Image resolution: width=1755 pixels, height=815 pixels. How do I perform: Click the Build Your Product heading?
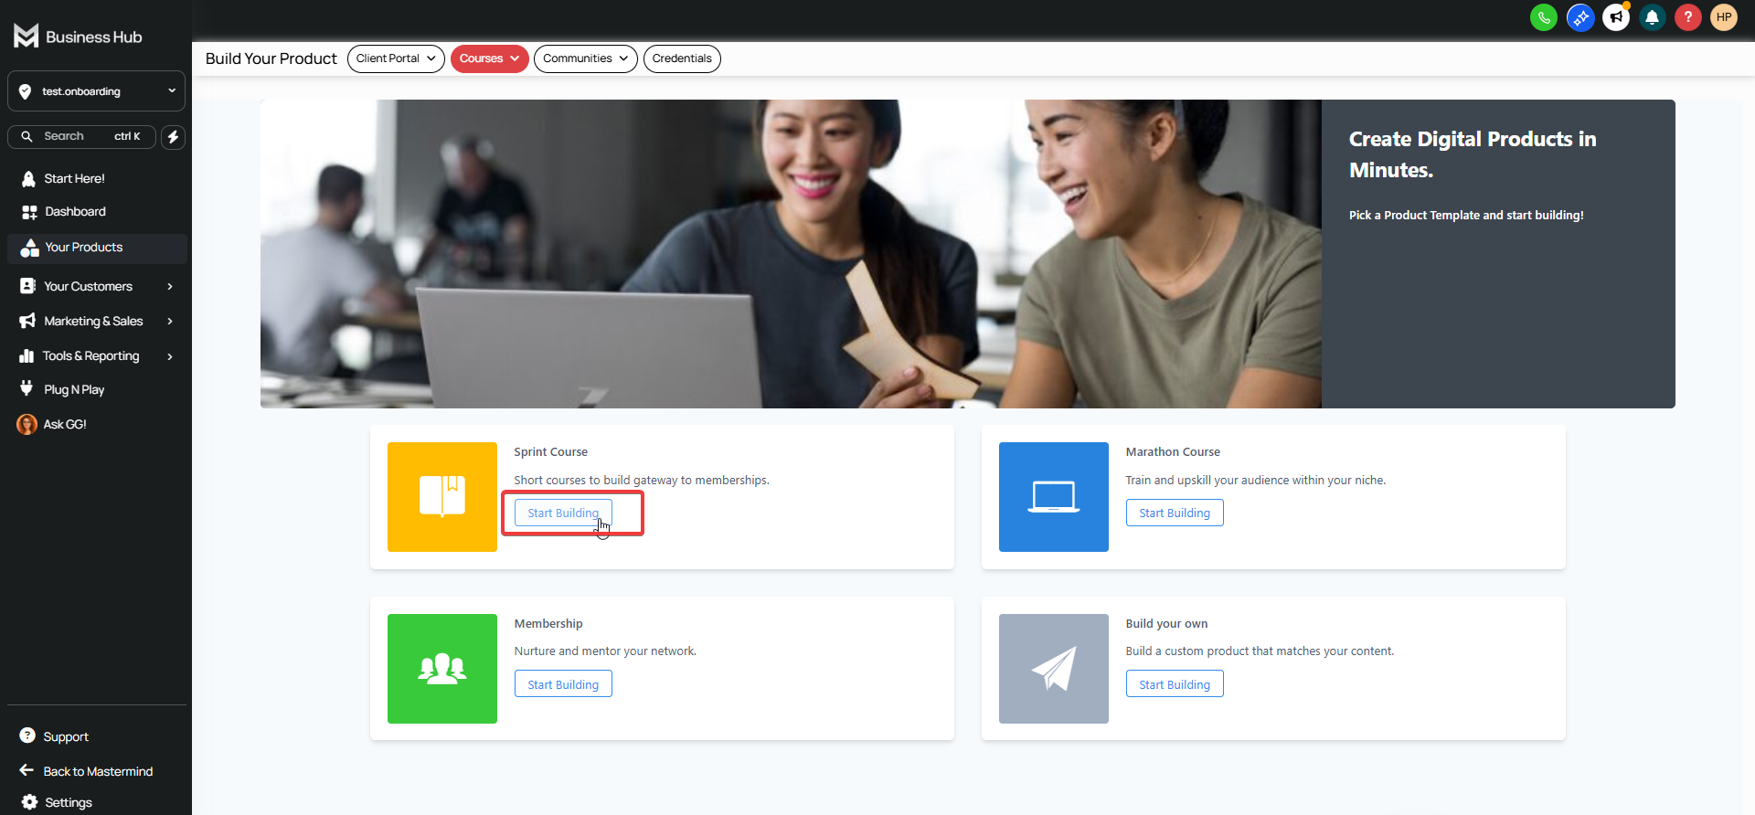coord(271,58)
